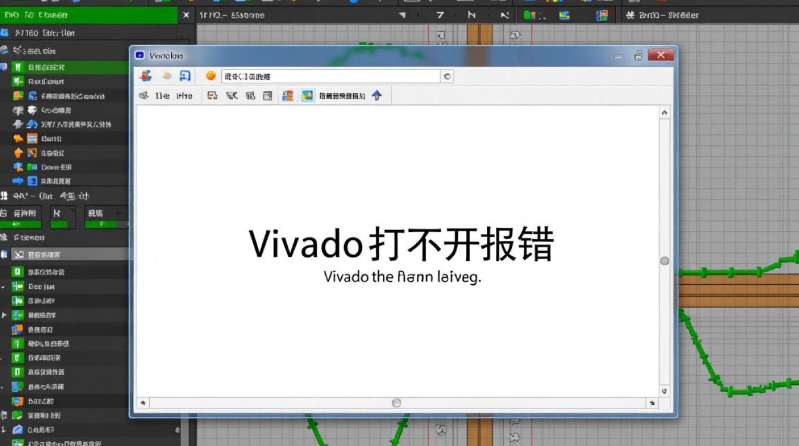799x446 pixels.
Task: Minimize the Vivado dialog window
Action: point(618,56)
